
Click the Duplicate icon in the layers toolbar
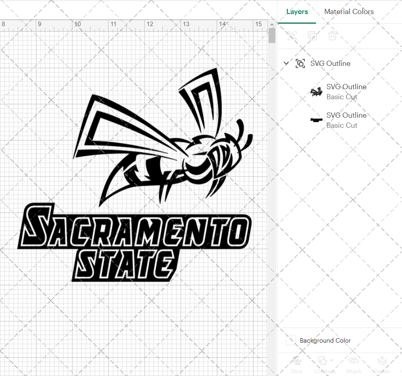tap(312, 36)
